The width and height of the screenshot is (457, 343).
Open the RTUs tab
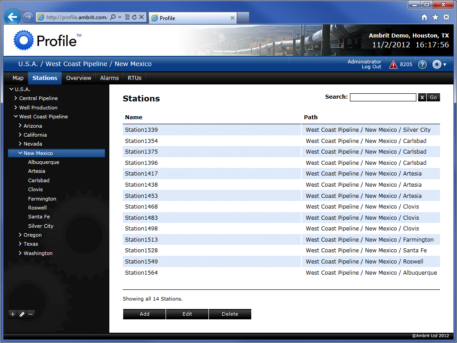coord(134,78)
